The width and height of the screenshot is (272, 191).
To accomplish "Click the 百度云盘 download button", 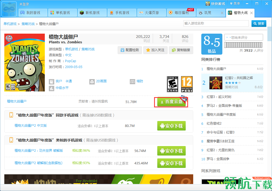I will pyautogui.click(x=171, y=102).
